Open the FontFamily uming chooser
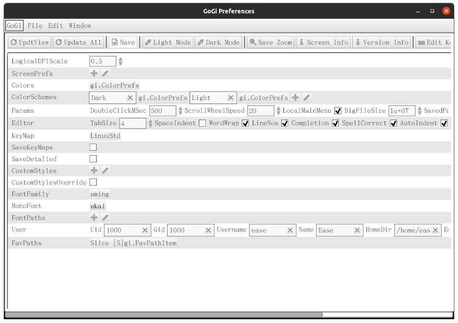Viewport: 458px width, 323px height. coord(100,194)
